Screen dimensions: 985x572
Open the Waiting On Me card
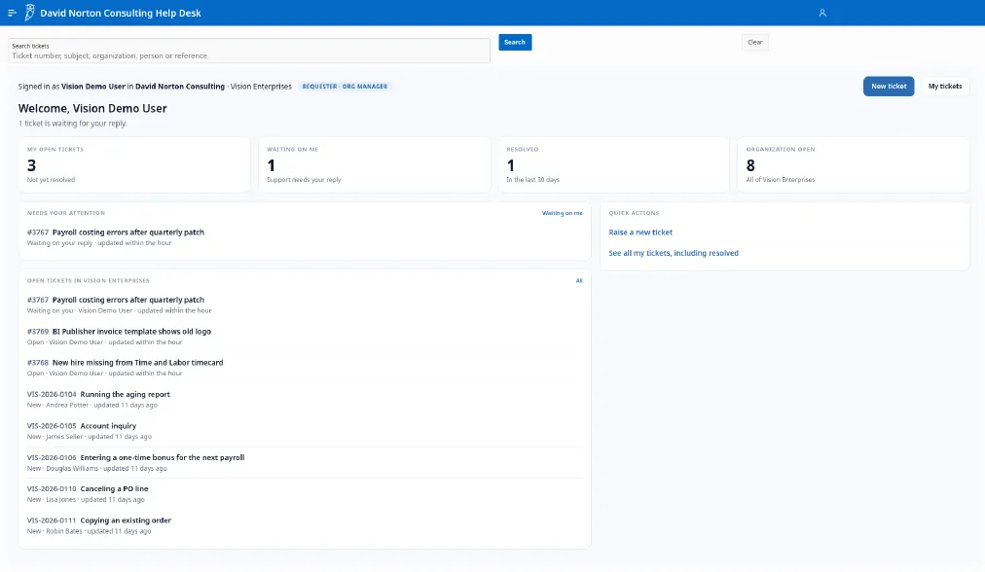pos(375,165)
